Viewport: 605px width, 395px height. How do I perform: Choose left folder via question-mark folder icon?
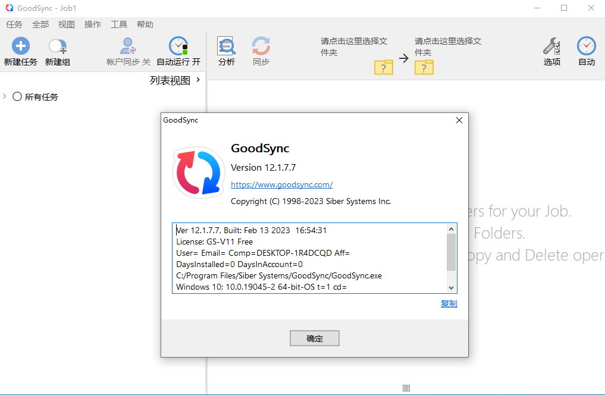pos(384,67)
